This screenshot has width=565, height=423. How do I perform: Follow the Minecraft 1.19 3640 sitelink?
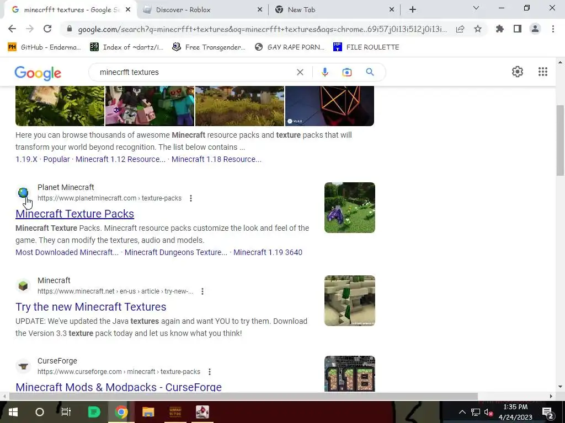click(268, 252)
